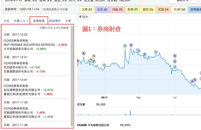The image size is (201, 130).
Task: Toggle the 合/拆 (M) filter
Action: click(180, 10)
